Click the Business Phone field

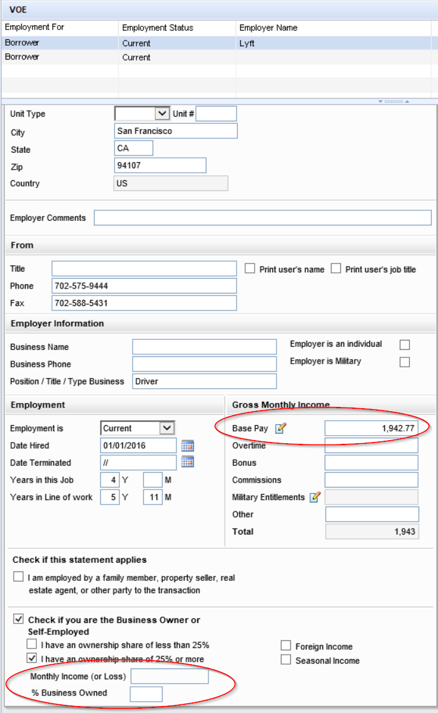205,364
